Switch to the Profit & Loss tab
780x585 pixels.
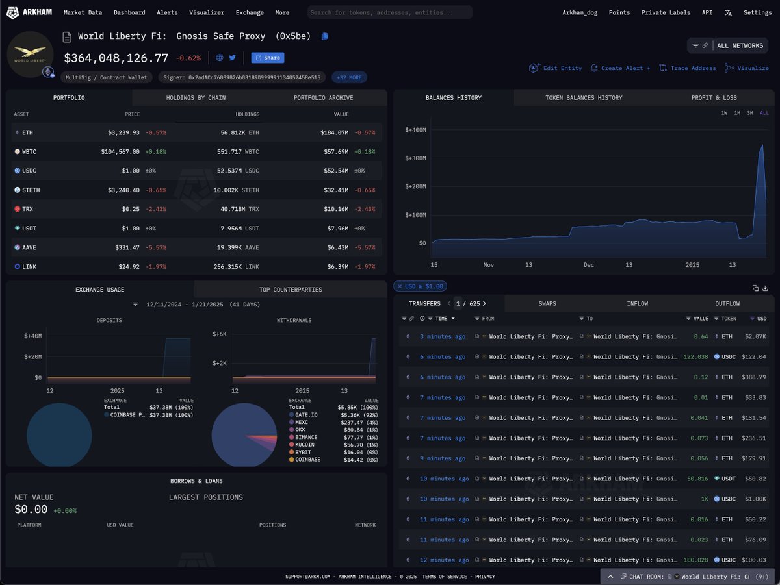[x=713, y=97]
